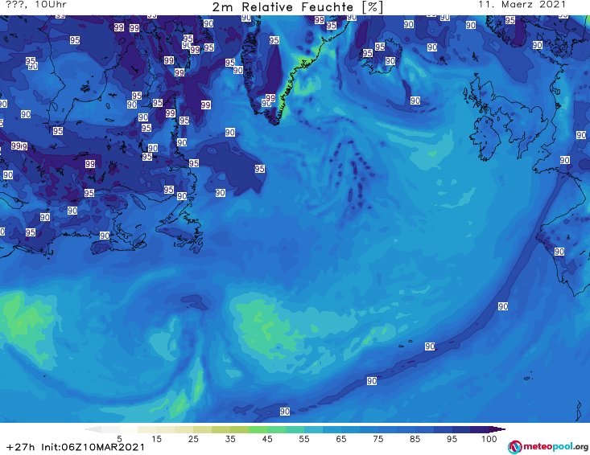Click the colorbar tick label '85'

[x=415, y=438]
